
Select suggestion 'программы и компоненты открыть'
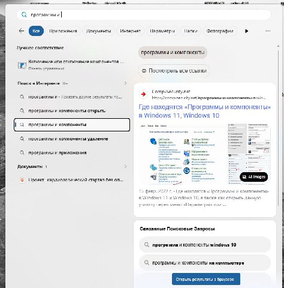coord(72,110)
